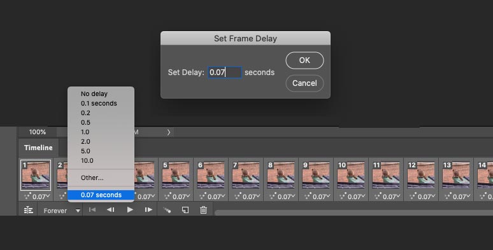Select frame 5 thumbnail
Screen dimensions: 493x250
coord(176,175)
